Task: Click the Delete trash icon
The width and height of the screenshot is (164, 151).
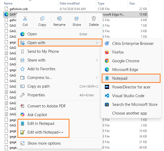Action: click(94, 18)
